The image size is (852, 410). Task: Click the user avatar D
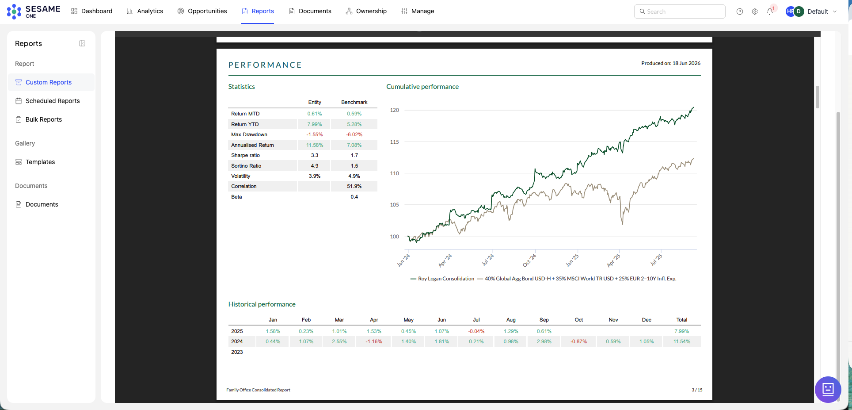[799, 11]
